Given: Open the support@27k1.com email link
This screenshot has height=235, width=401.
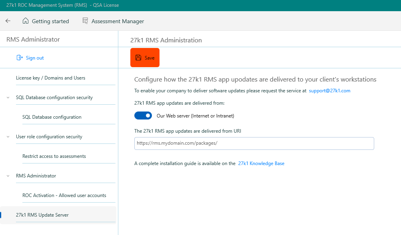Looking at the screenshot, I should pyautogui.click(x=329, y=91).
